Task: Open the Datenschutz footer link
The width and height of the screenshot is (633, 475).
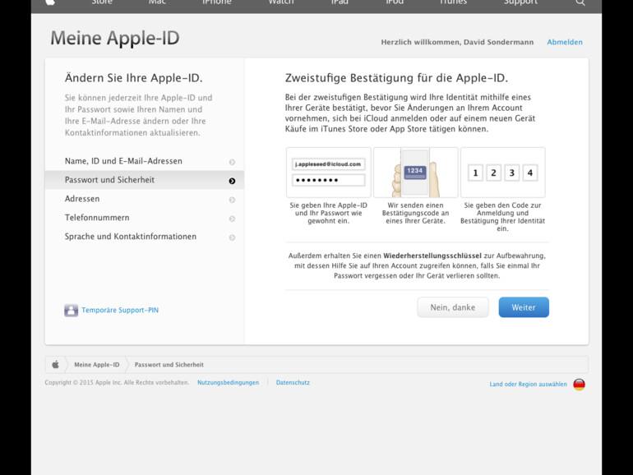Action: click(x=293, y=383)
